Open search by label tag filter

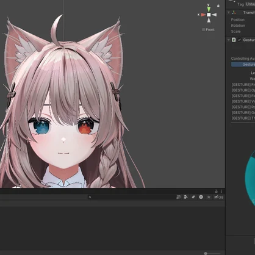(193, 197)
